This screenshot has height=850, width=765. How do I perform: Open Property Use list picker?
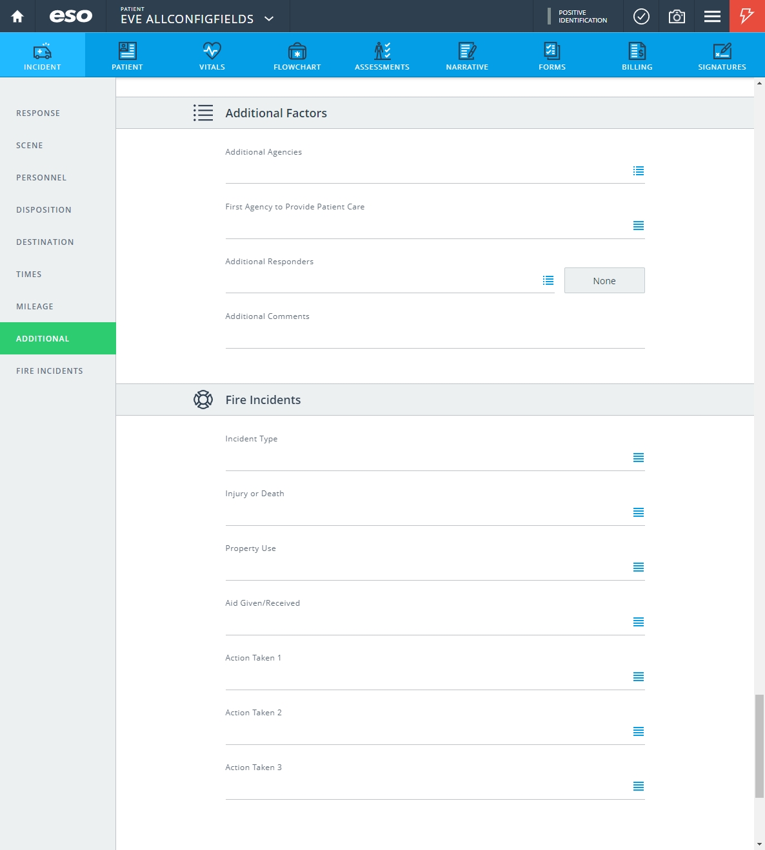coord(639,567)
